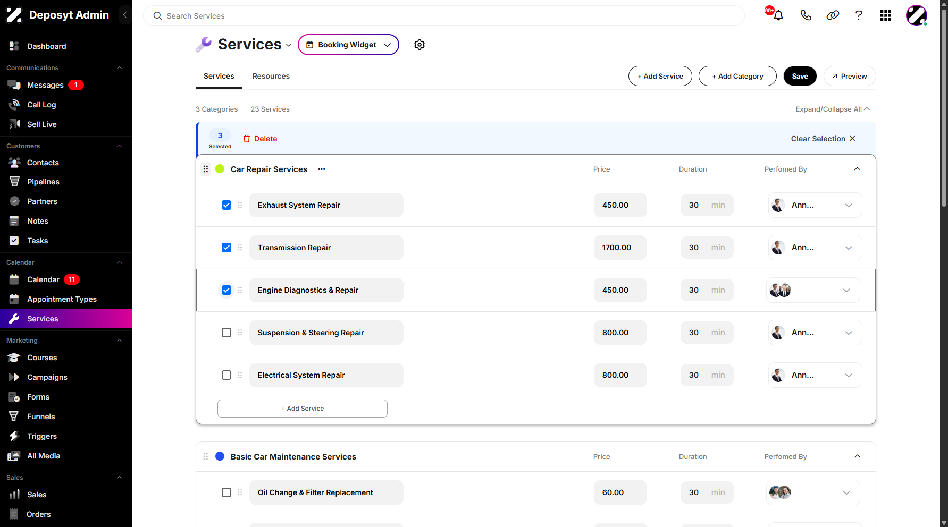Uncheck Exhaust System Repair checkbox
This screenshot has height=527, width=948.
(x=226, y=205)
